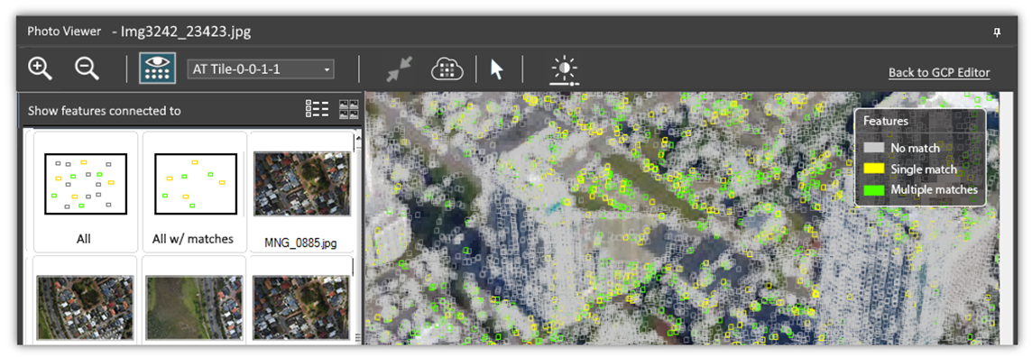The height and width of the screenshot is (357, 1032).
Task: Switch to list view layout
Action: (x=318, y=109)
